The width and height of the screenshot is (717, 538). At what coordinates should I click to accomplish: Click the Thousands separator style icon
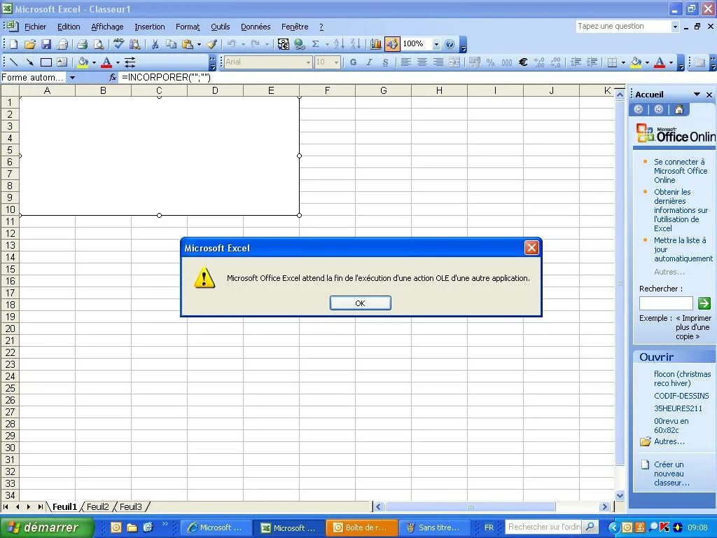507,62
